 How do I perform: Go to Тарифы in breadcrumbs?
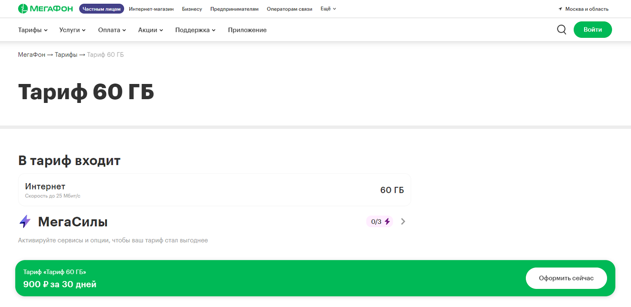point(66,55)
